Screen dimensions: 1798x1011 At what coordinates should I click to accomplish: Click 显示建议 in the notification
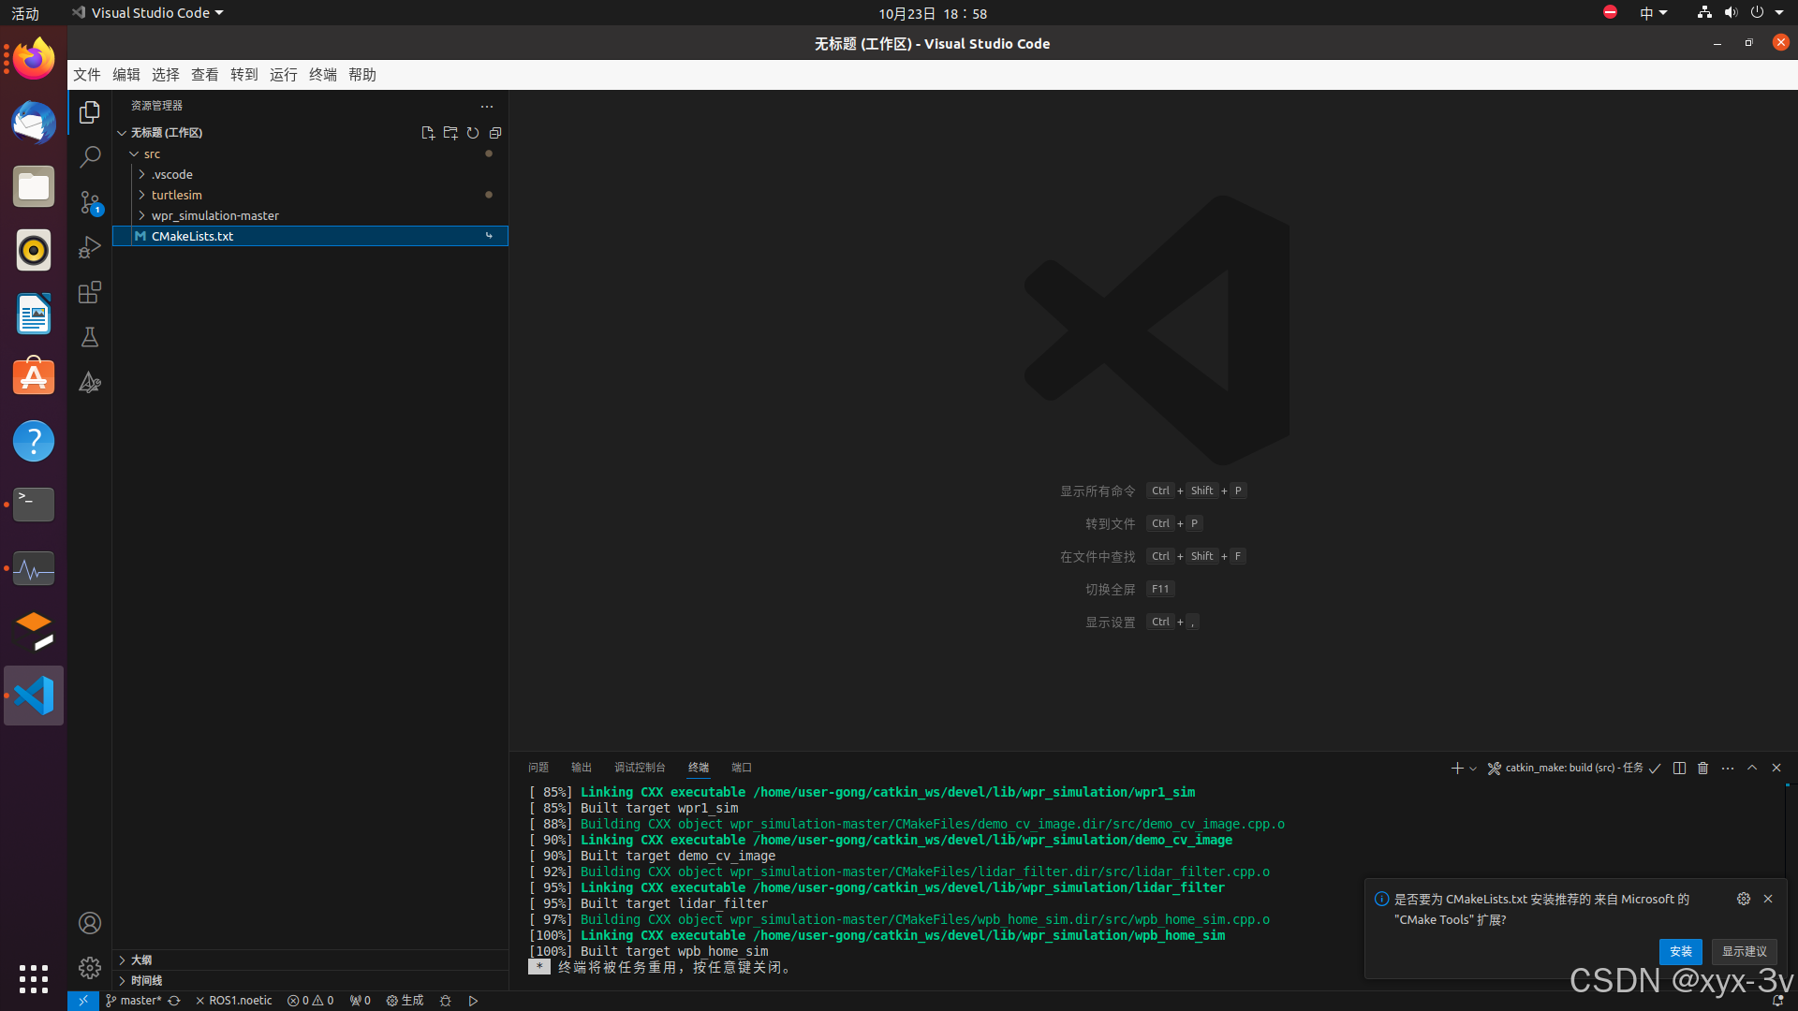(1745, 951)
